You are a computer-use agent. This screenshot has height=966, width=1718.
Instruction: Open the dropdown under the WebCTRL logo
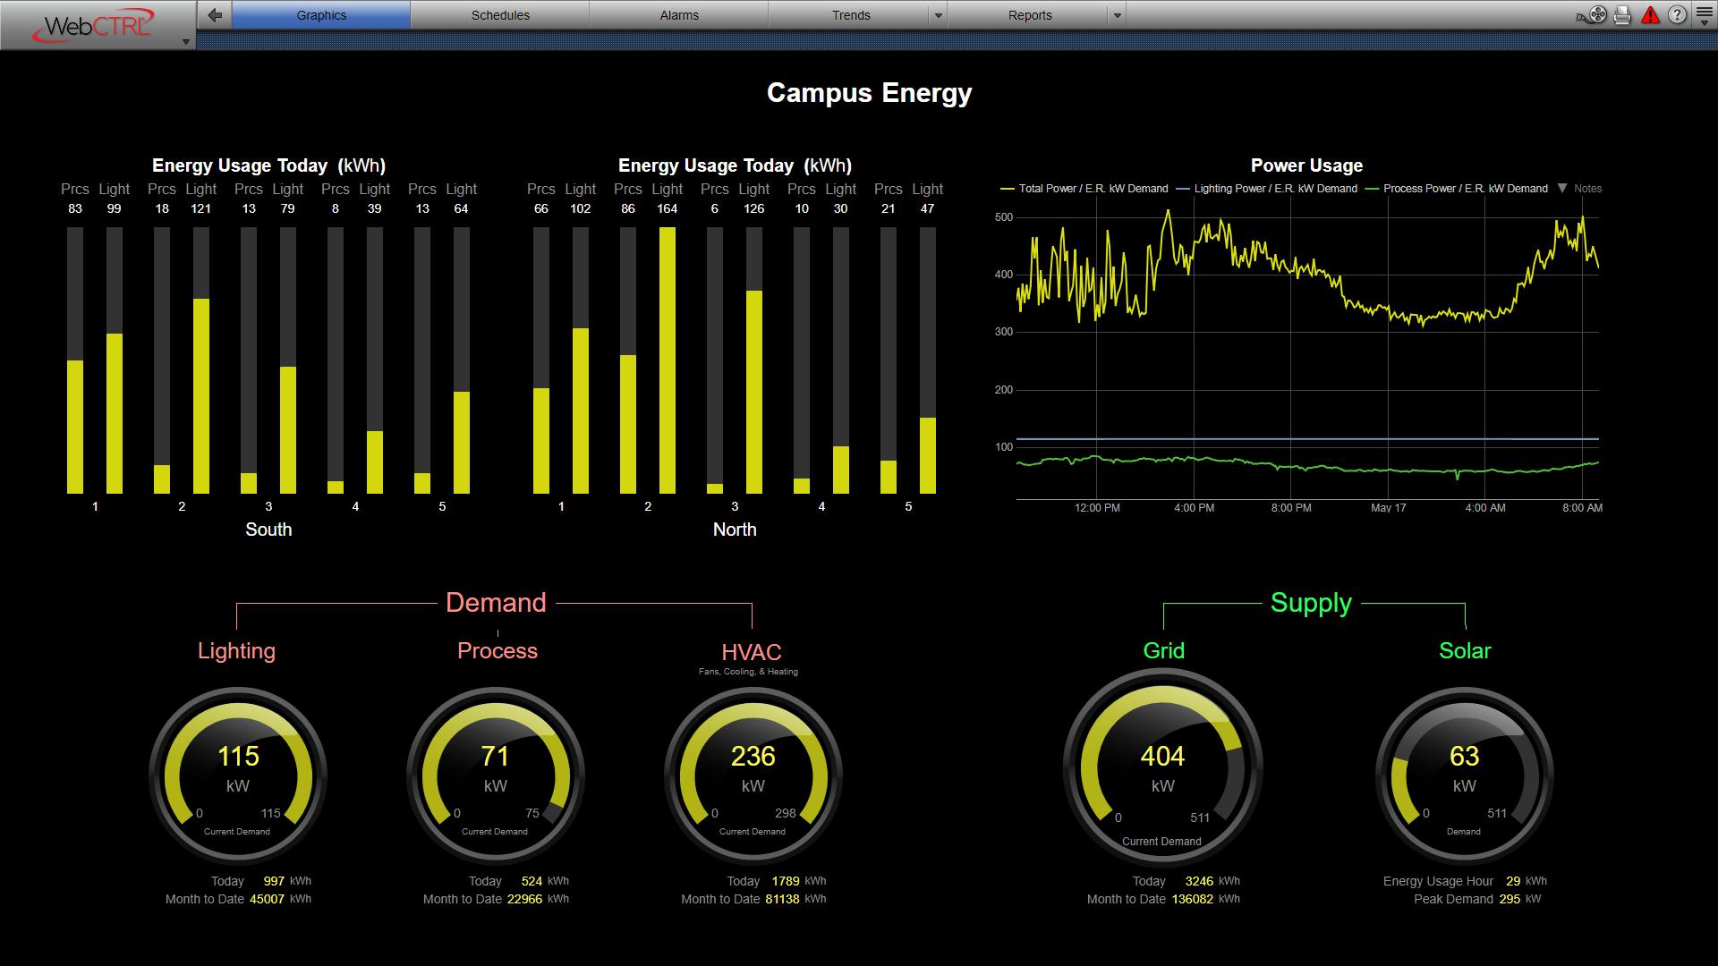click(x=185, y=39)
